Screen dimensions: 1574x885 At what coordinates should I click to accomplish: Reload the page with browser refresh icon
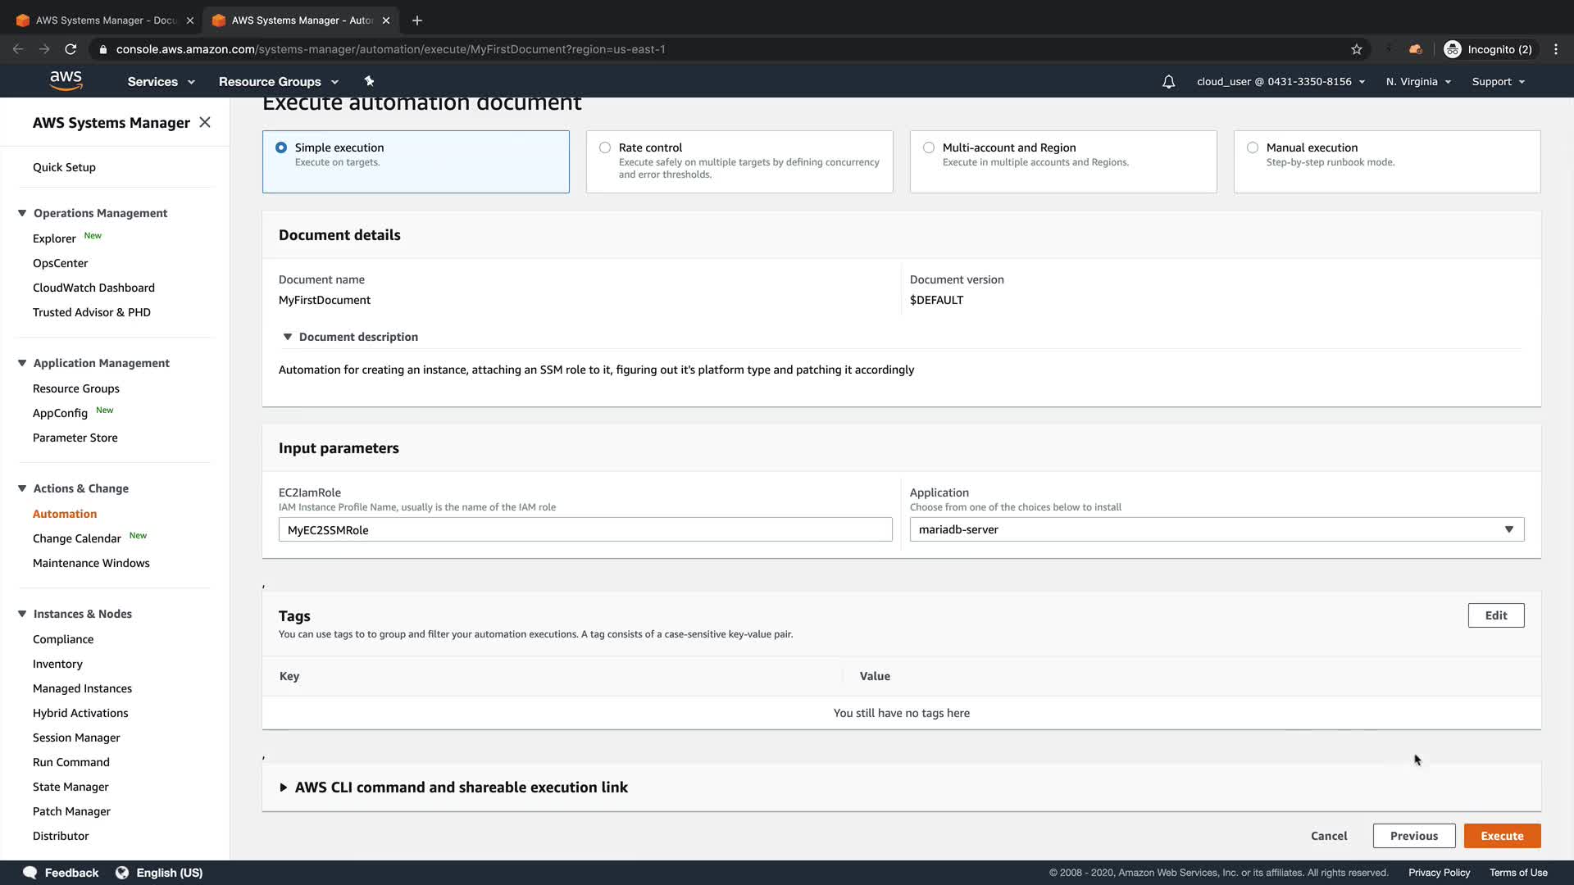[71, 49]
